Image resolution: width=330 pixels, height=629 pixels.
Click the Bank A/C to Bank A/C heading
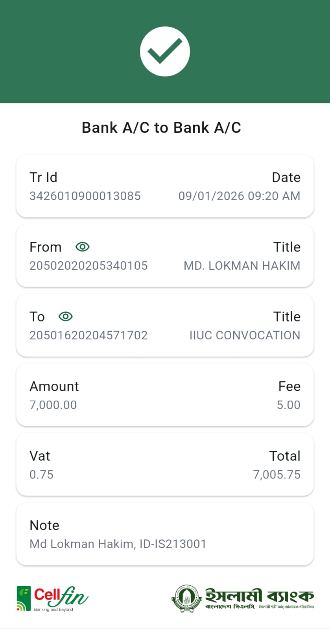click(x=161, y=128)
